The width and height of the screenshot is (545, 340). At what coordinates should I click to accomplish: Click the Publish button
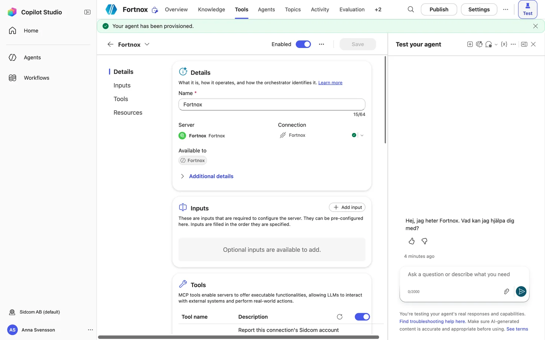439,9
